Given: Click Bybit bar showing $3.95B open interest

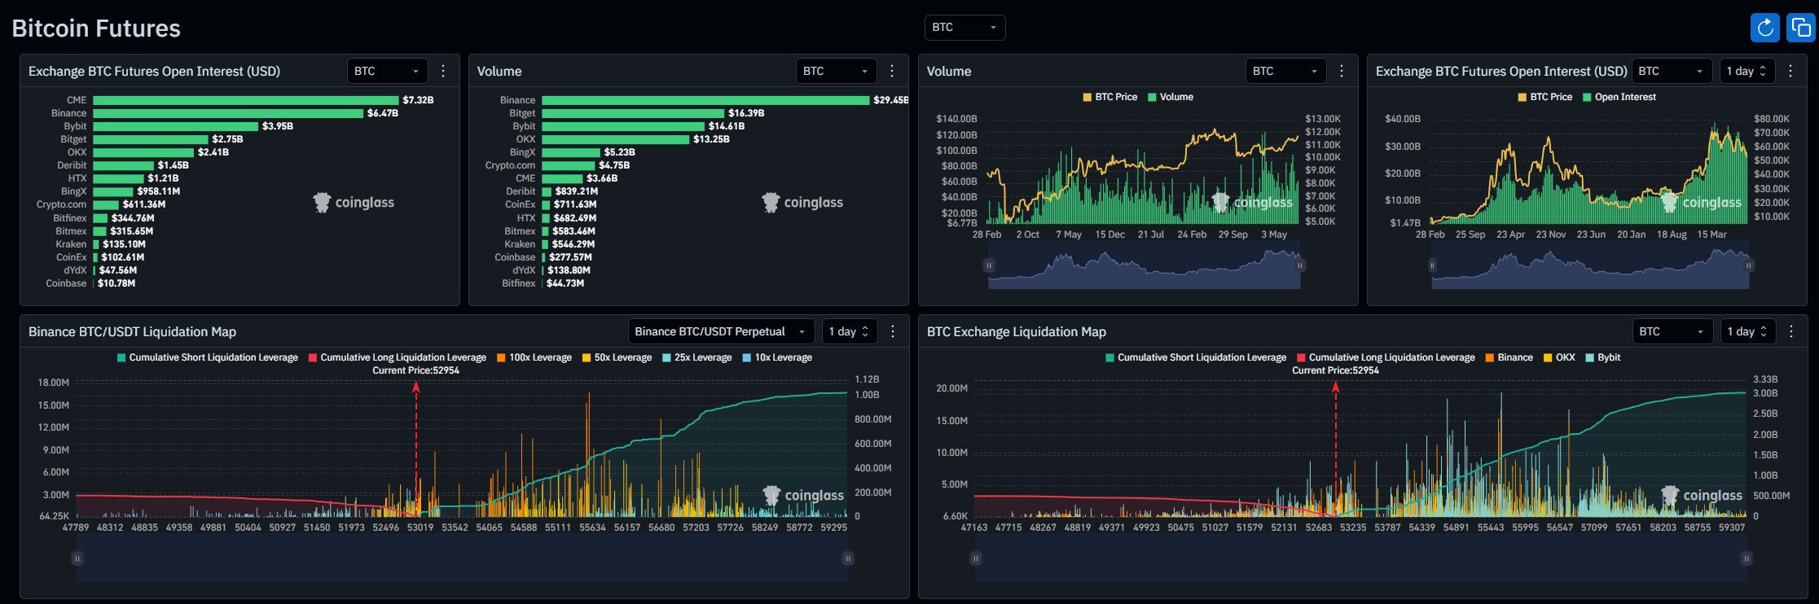Looking at the screenshot, I should pos(175,126).
